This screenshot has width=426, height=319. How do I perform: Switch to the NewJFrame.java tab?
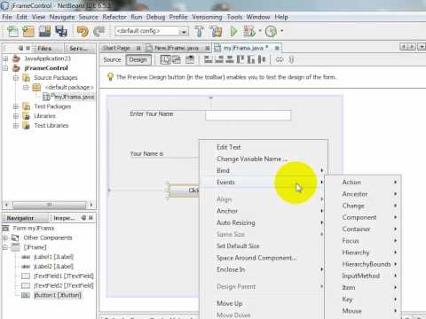pyautogui.click(x=177, y=48)
